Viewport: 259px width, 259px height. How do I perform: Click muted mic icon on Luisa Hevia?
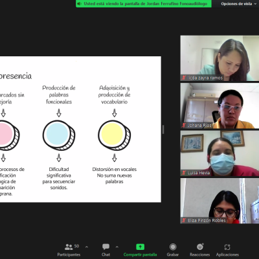pyautogui.click(x=184, y=173)
